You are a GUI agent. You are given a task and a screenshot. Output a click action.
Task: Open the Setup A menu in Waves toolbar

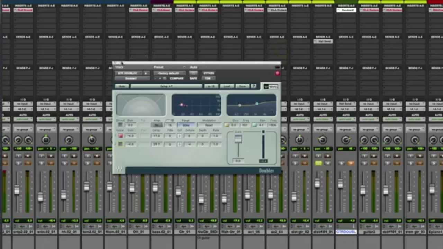tap(166, 86)
